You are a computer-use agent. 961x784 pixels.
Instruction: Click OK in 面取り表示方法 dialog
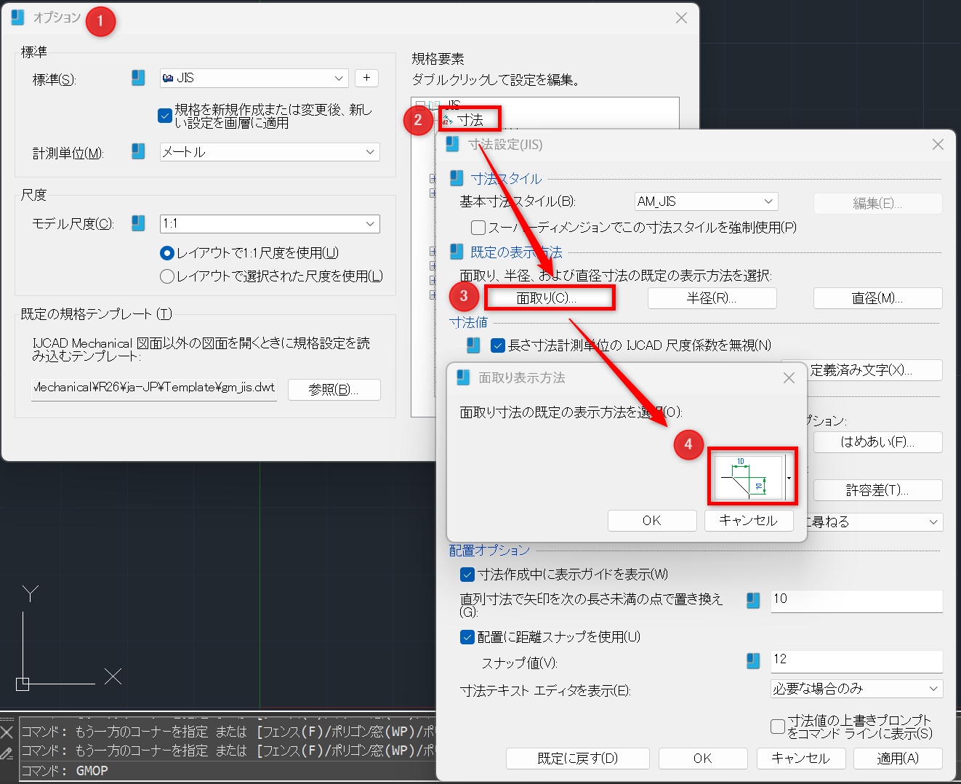click(x=652, y=521)
